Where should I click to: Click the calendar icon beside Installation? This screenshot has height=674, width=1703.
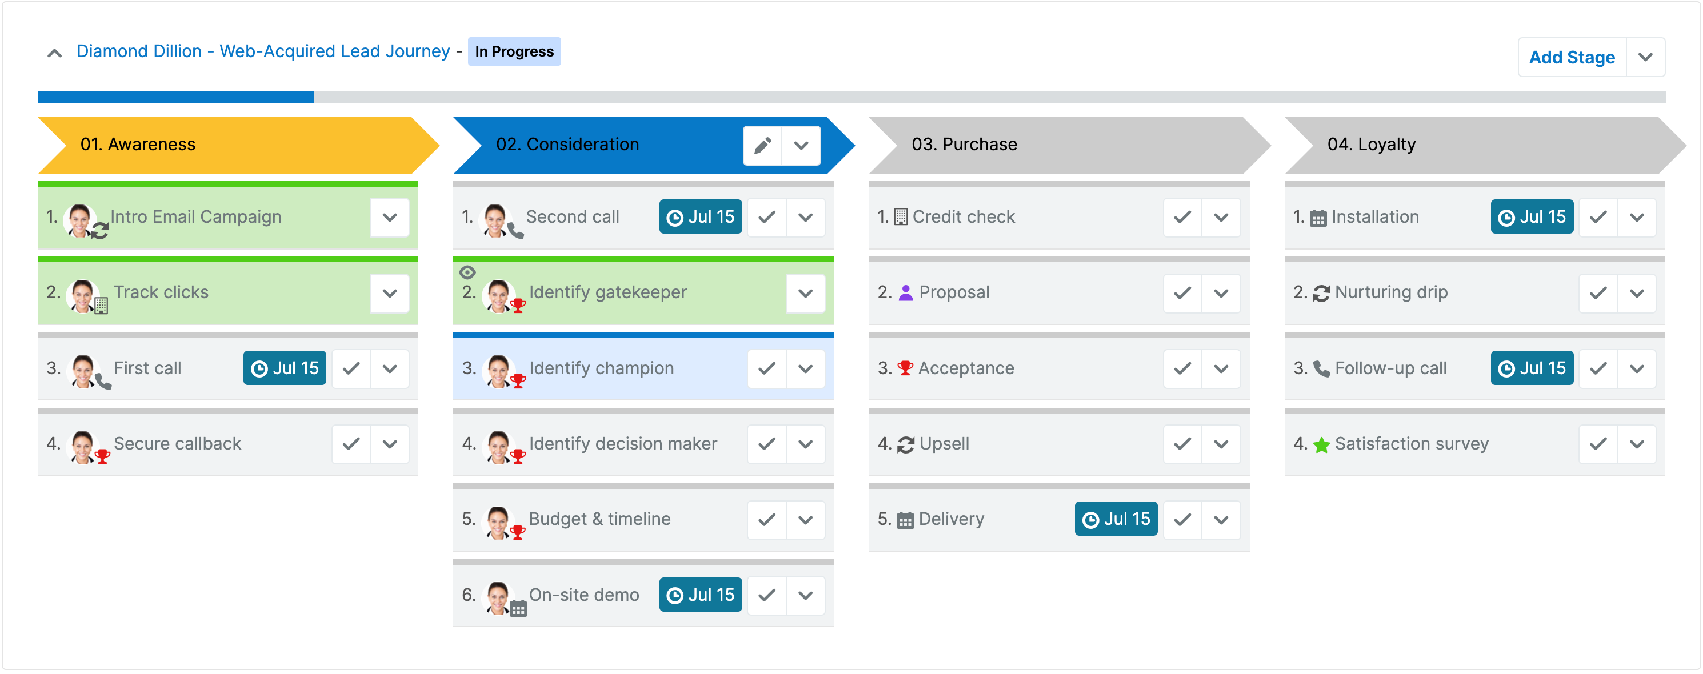1318,218
